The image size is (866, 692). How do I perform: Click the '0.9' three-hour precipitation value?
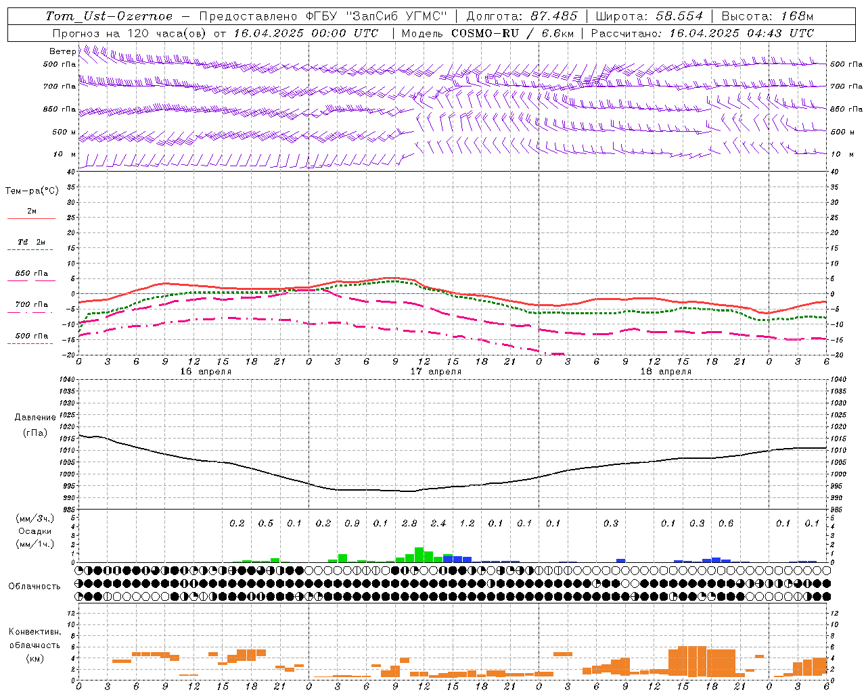coord(352,523)
